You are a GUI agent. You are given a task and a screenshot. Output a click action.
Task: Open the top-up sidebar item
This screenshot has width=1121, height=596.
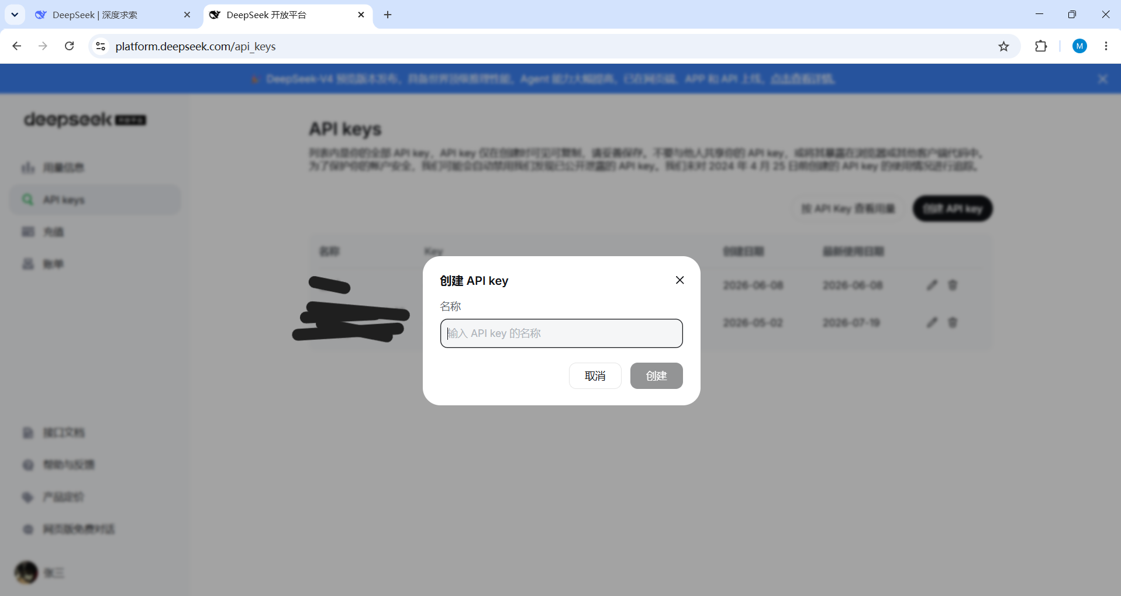(95, 232)
